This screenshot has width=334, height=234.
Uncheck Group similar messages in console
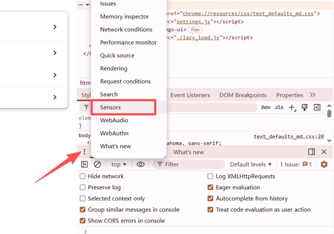tap(82, 209)
